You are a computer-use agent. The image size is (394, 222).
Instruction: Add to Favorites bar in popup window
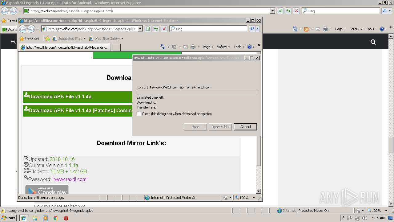click(47, 39)
